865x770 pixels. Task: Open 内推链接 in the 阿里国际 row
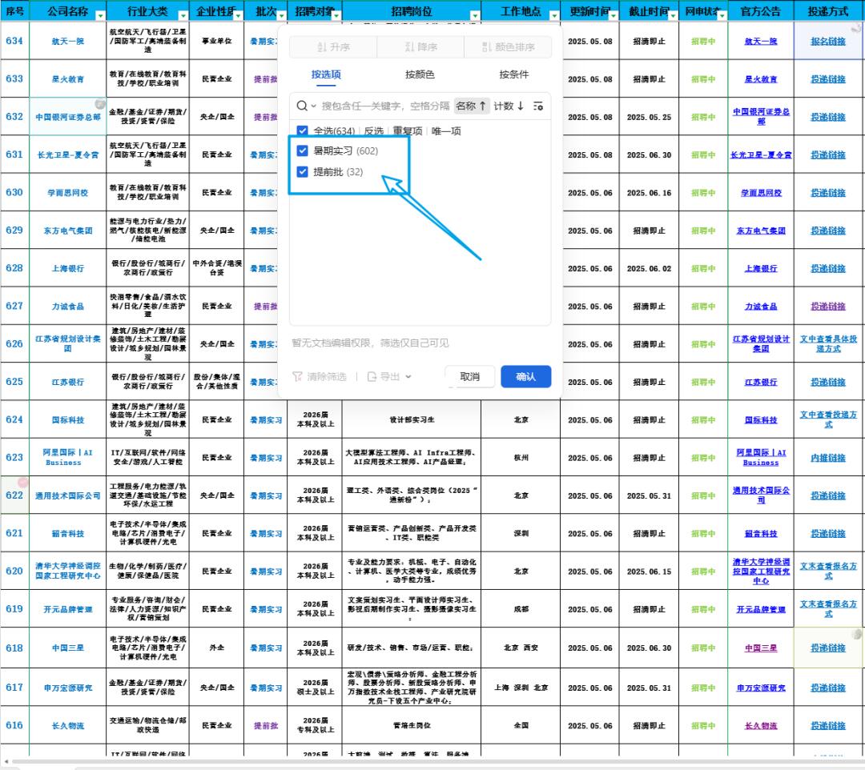click(828, 458)
